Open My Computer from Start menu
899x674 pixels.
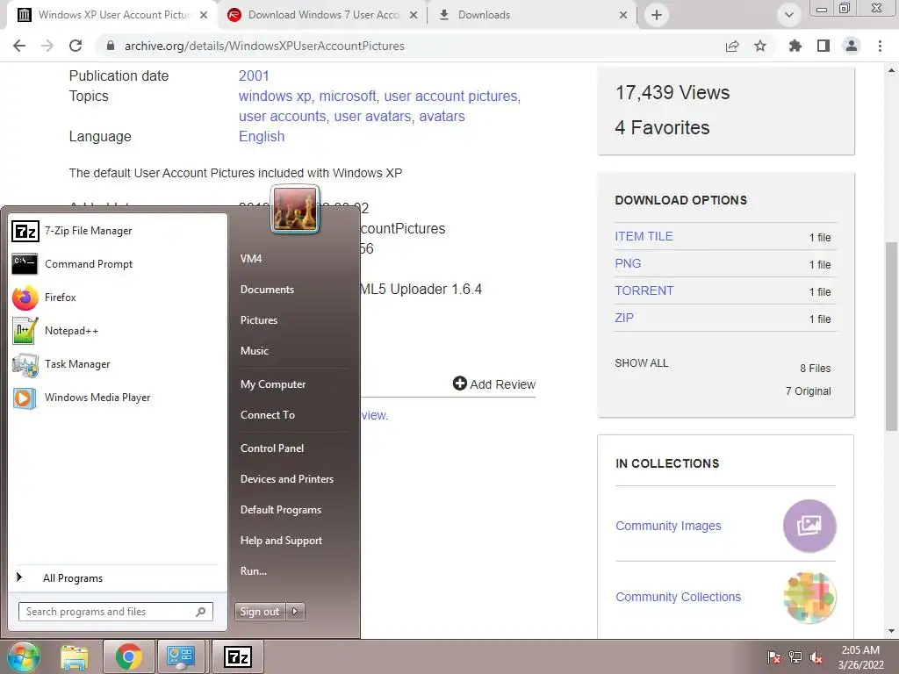point(273,384)
